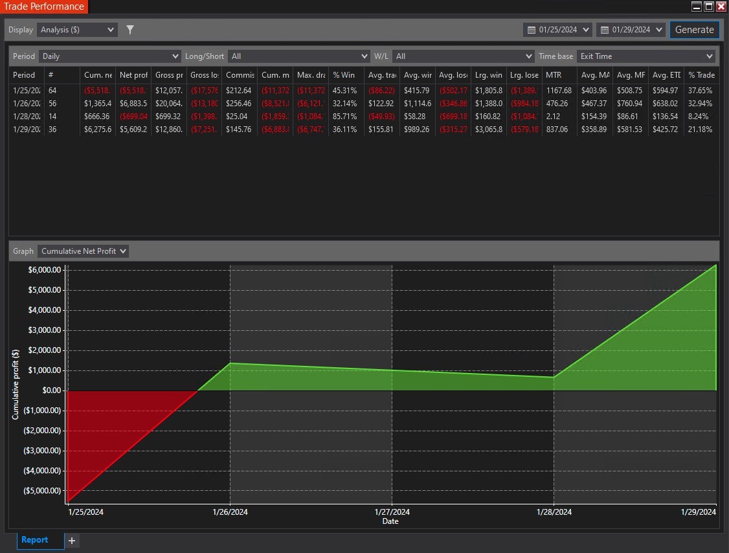The width and height of the screenshot is (729, 553).
Task: Open the Graph Cumulative Net Profit dropdown
Action: 84,251
